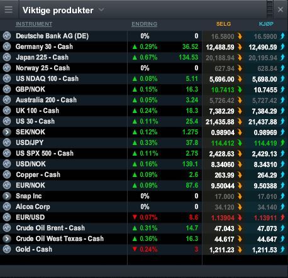Expand the Snap Inc row arrow
The height and width of the screenshot is (278, 288).
click(x=7, y=196)
